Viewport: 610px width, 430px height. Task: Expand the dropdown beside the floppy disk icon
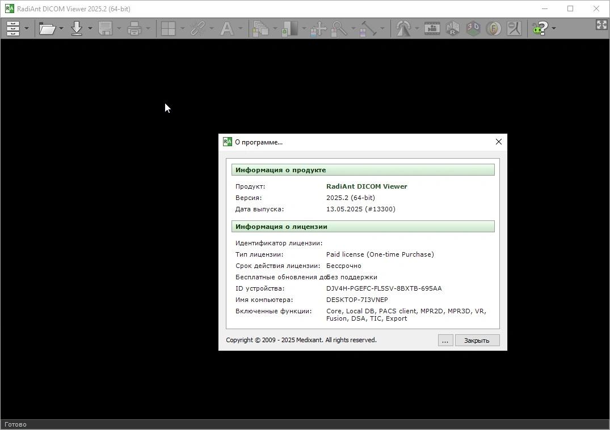click(119, 28)
